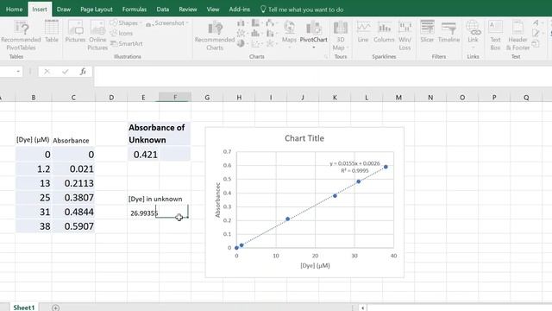Image resolution: width=552 pixels, height=311 pixels.
Task: Insert a Link
Action: [473, 35]
